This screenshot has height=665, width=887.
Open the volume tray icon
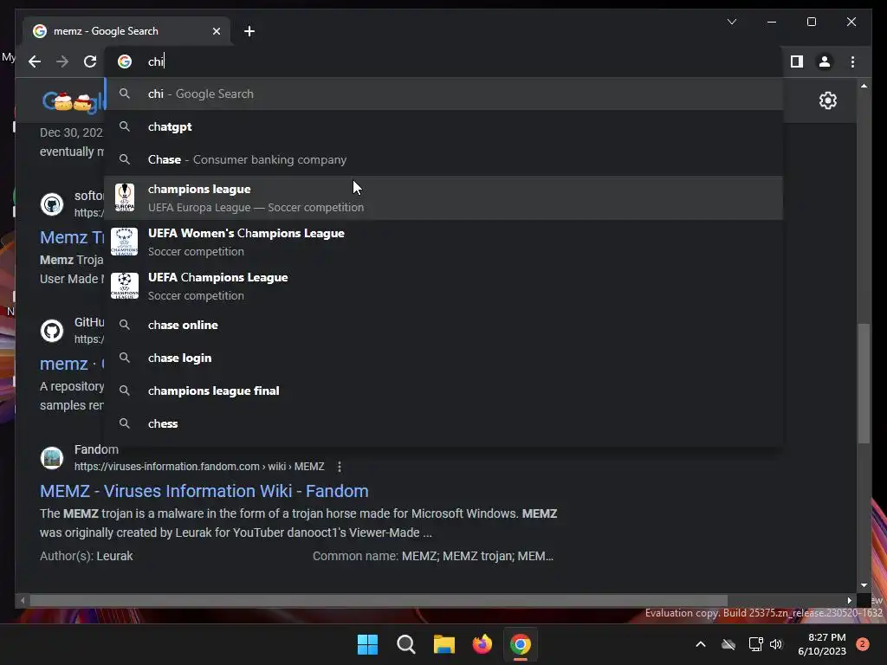(x=776, y=644)
